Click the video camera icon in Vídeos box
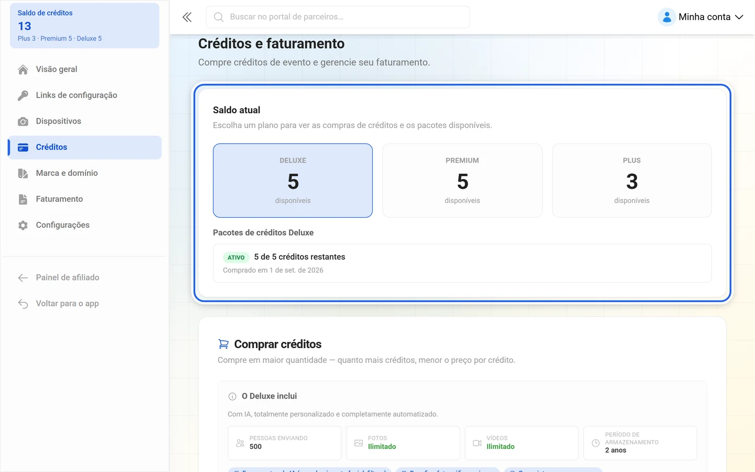Screen dimensions: 755x472 (x=477, y=443)
